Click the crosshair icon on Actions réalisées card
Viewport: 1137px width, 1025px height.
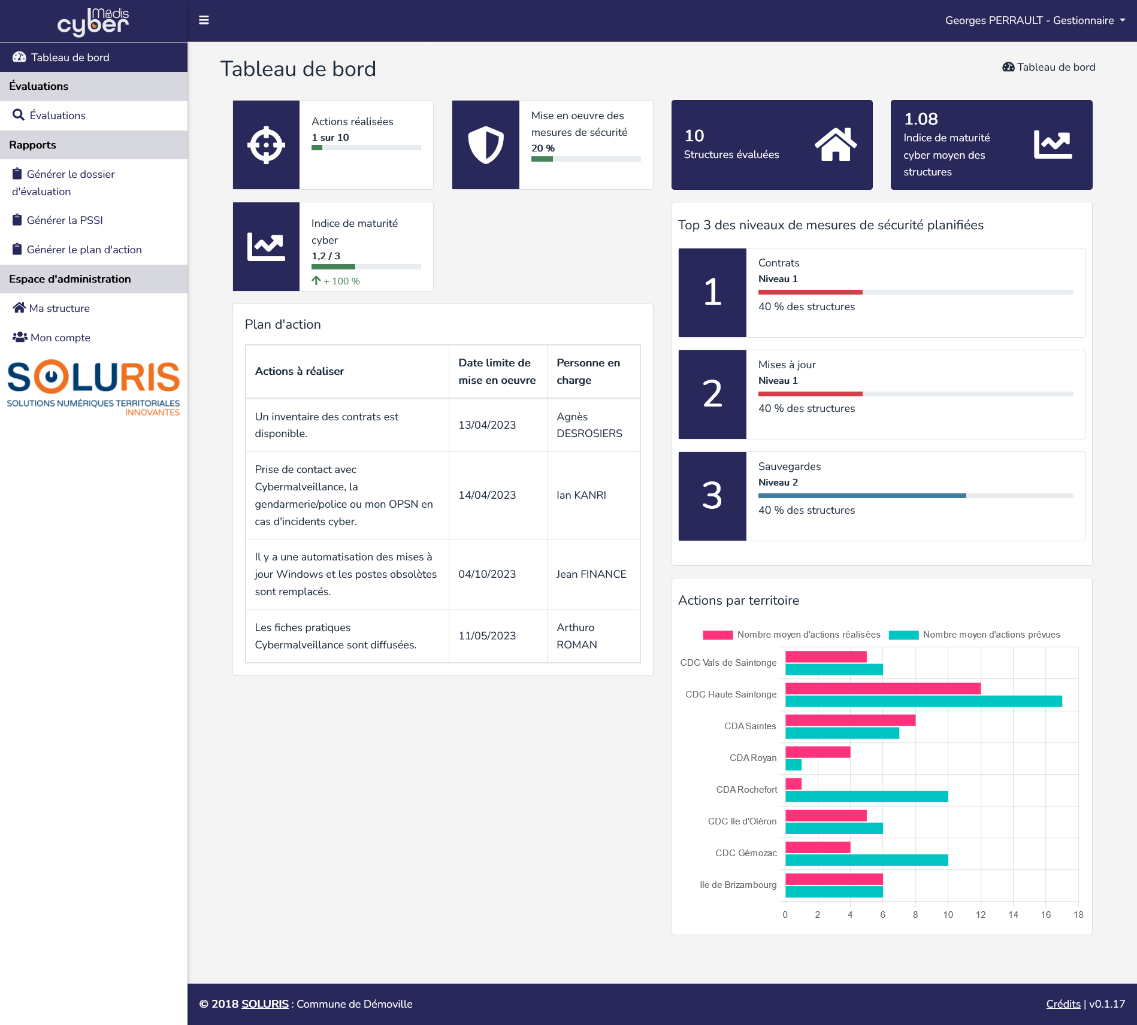(266, 145)
